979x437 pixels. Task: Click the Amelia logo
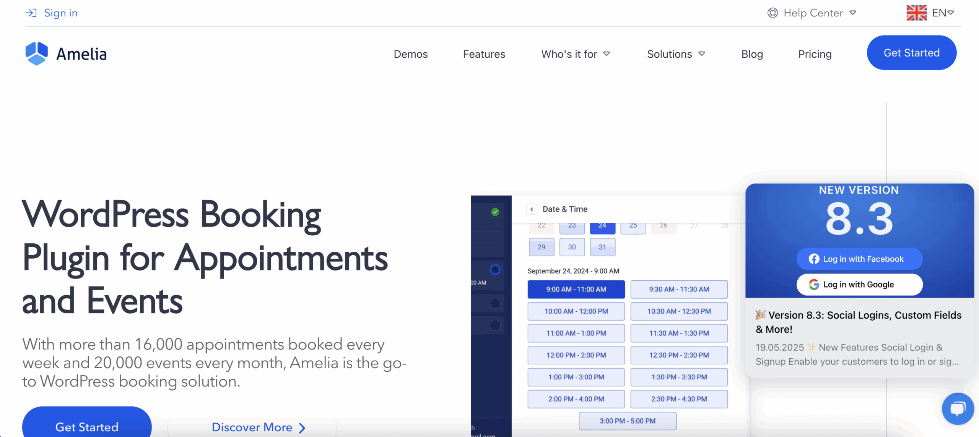pyautogui.click(x=66, y=53)
